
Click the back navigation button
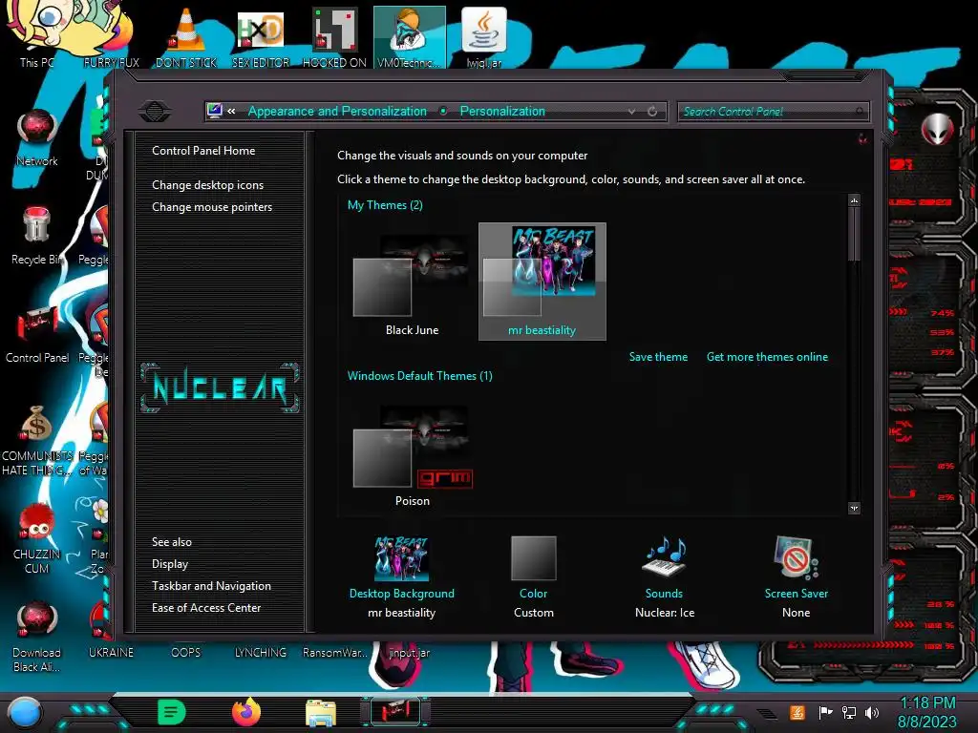point(155,112)
